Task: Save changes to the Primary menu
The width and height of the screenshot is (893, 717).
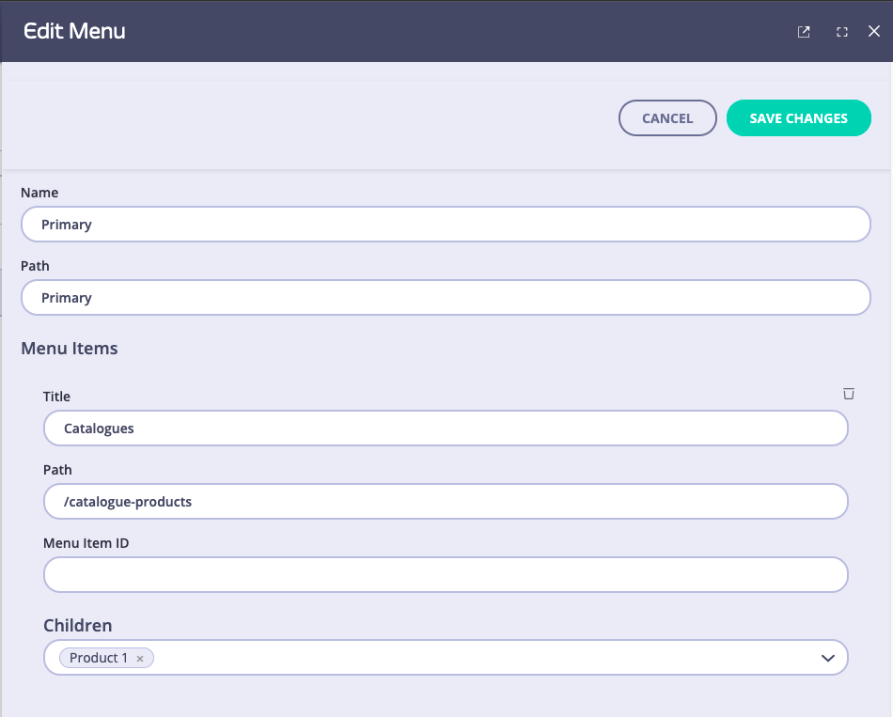Action: tap(798, 117)
